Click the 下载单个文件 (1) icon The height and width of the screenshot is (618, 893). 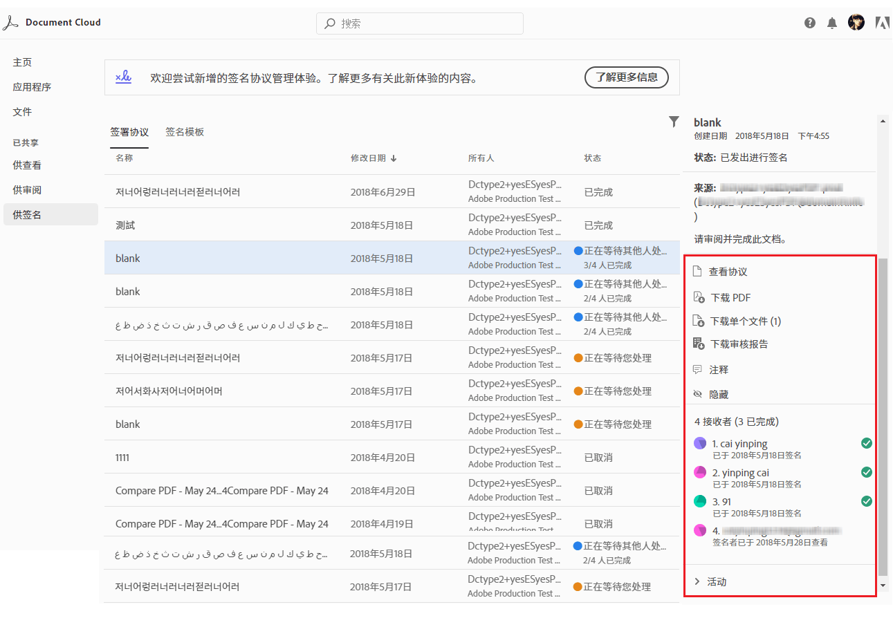(x=699, y=321)
